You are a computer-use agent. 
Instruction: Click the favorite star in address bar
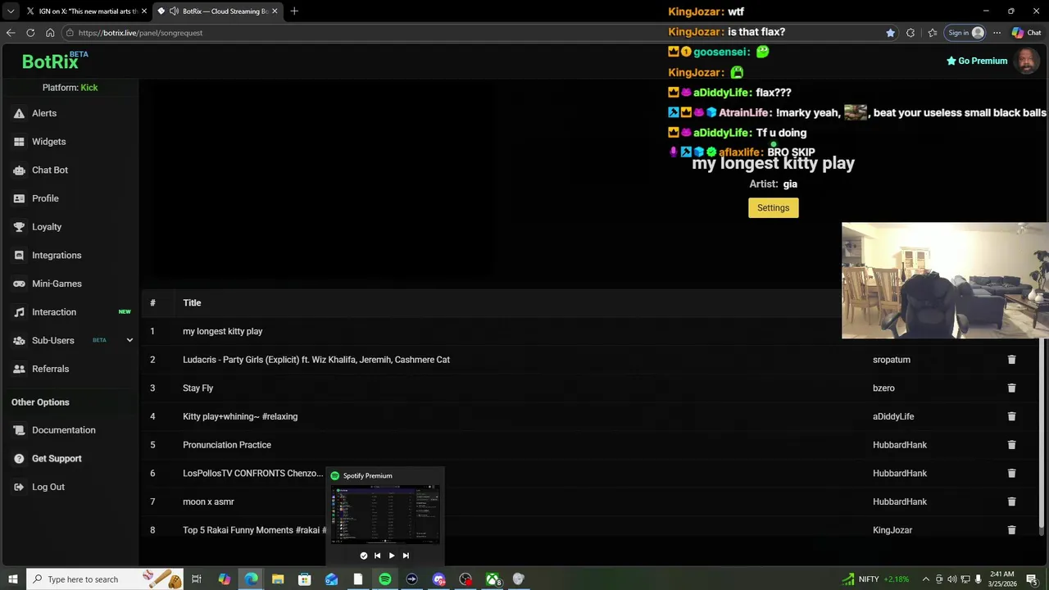(890, 33)
